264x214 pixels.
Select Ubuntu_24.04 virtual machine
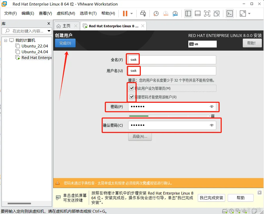point(35,52)
